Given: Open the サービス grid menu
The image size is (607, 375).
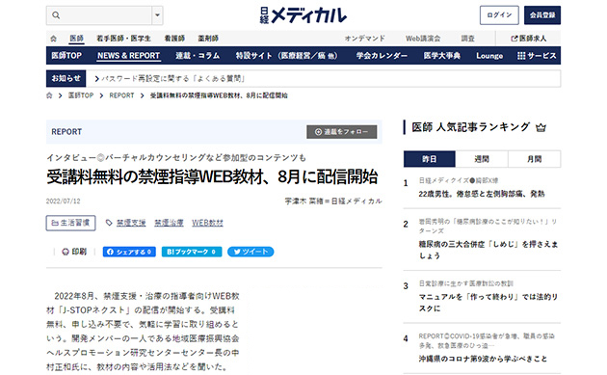Looking at the screenshot, I should pyautogui.click(x=537, y=56).
